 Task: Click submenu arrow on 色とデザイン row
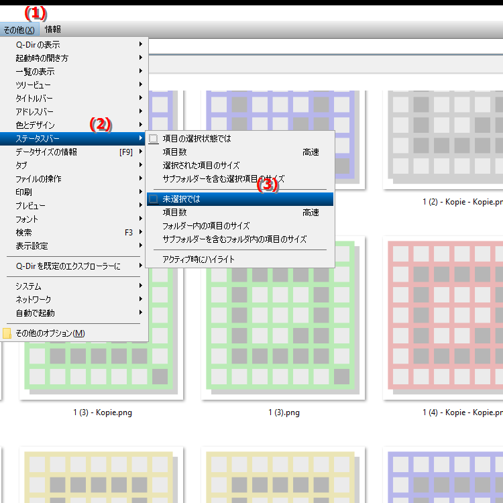tap(141, 125)
